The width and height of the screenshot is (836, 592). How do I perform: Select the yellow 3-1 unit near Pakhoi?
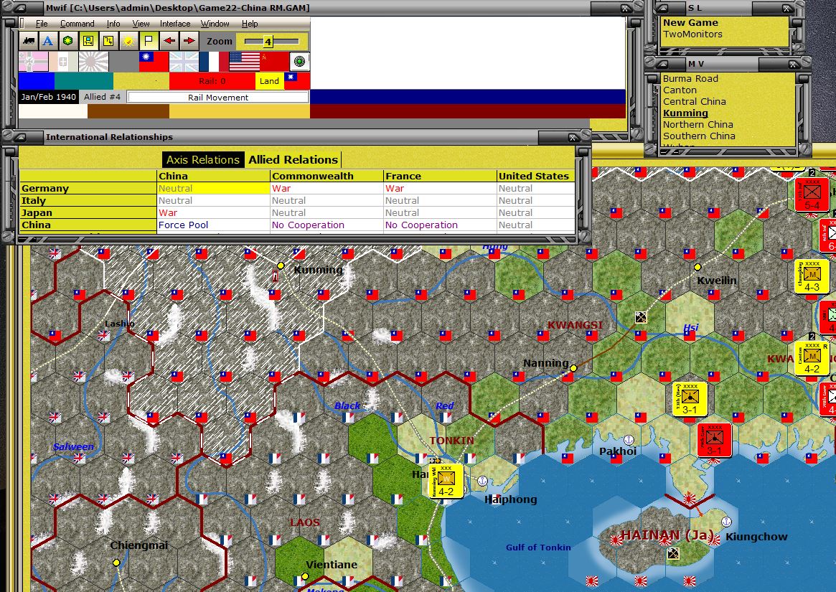tap(690, 400)
